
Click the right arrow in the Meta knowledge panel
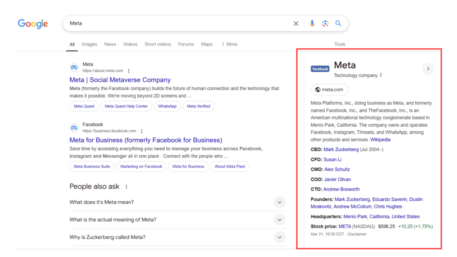click(428, 69)
